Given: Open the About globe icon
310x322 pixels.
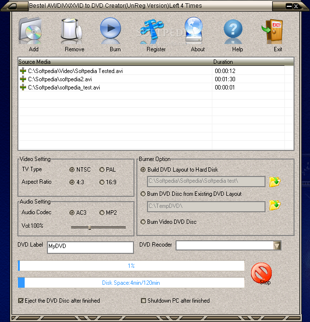Looking at the screenshot, I should (193, 30).
